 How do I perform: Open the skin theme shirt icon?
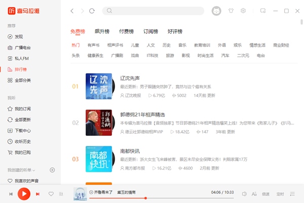click(x=232, y=11)
